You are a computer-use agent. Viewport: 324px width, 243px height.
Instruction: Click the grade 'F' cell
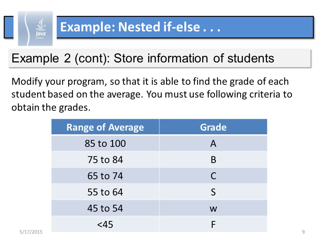pyautogui.click(x=213, y=224)
